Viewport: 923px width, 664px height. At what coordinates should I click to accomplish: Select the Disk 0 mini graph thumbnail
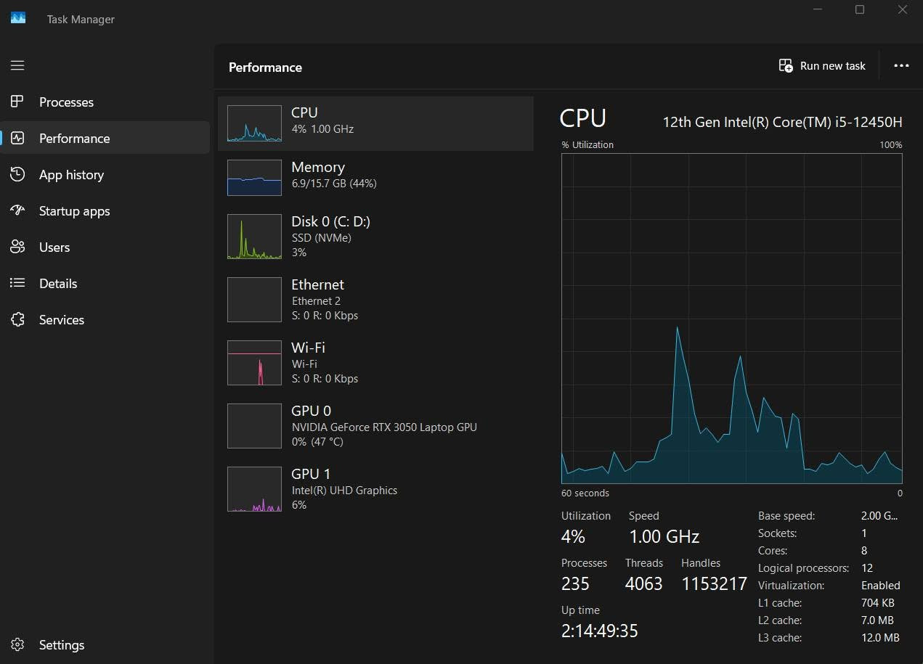254,237
